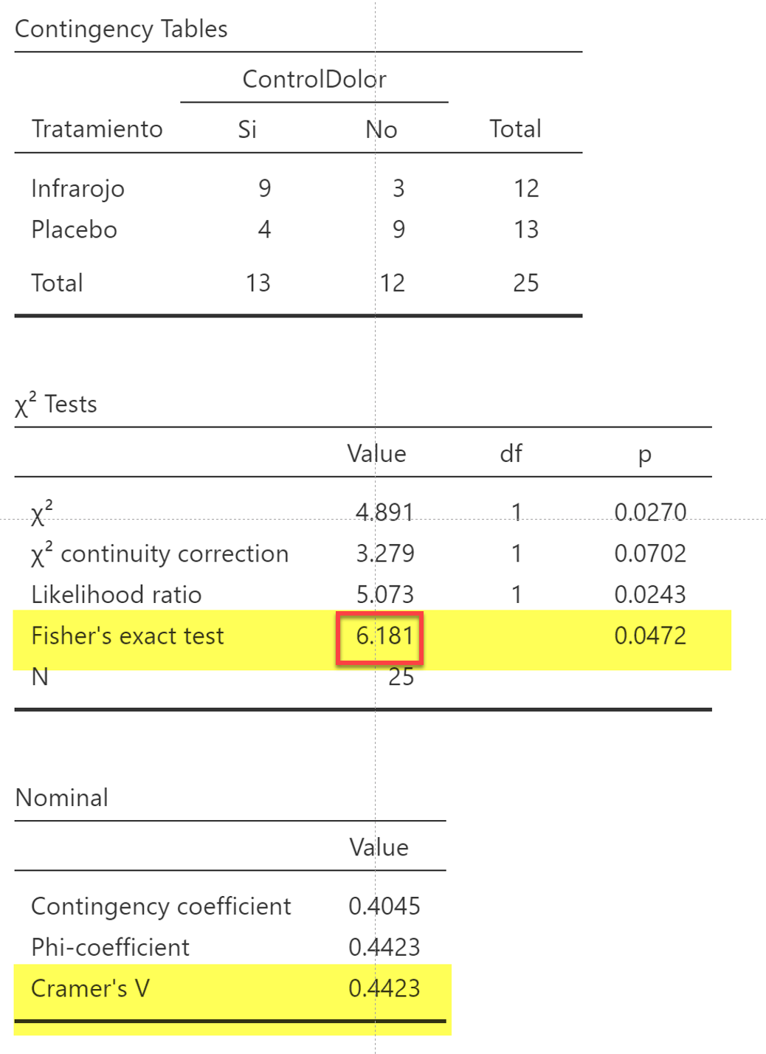Select the continuity correction row label
The width and height of the screenshot is (766, 1054).
[x=159, y=554]
